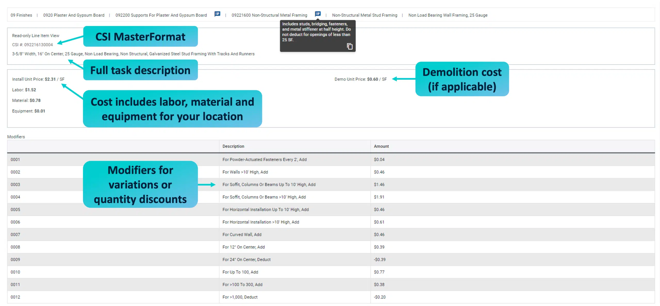The width and height of the screenshot is (660, 306).
Task: Click the Equipment: $0.01 value
Action: (x=29, y=111)
